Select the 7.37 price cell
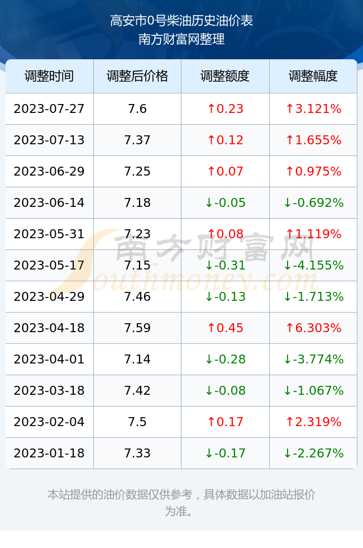Viewport: 363px width, 548px height. pyautogui.click(x=137, y=140)
